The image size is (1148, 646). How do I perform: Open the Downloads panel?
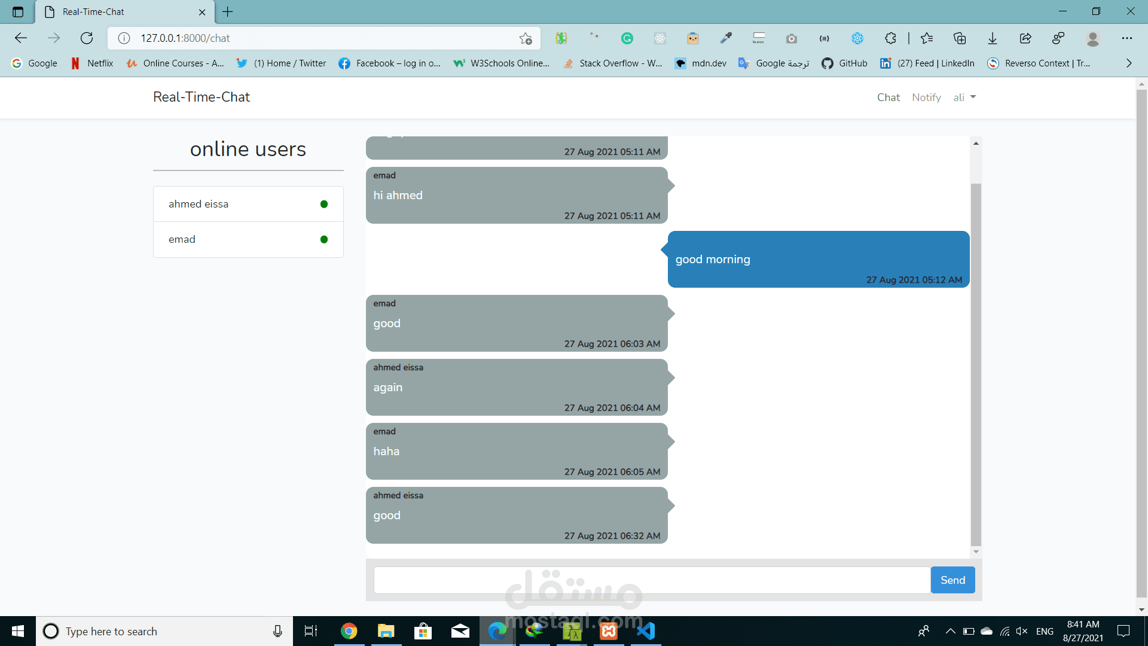tap(992, 38)
